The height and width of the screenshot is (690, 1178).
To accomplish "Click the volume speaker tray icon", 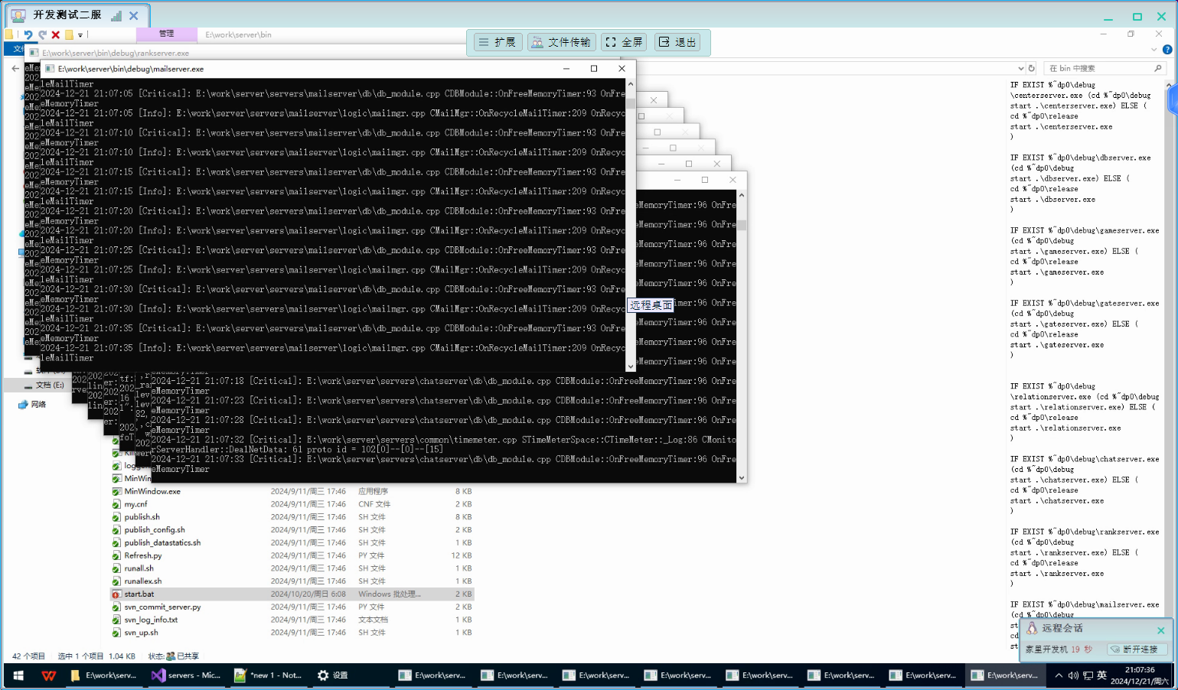I will coord(1073,675).
